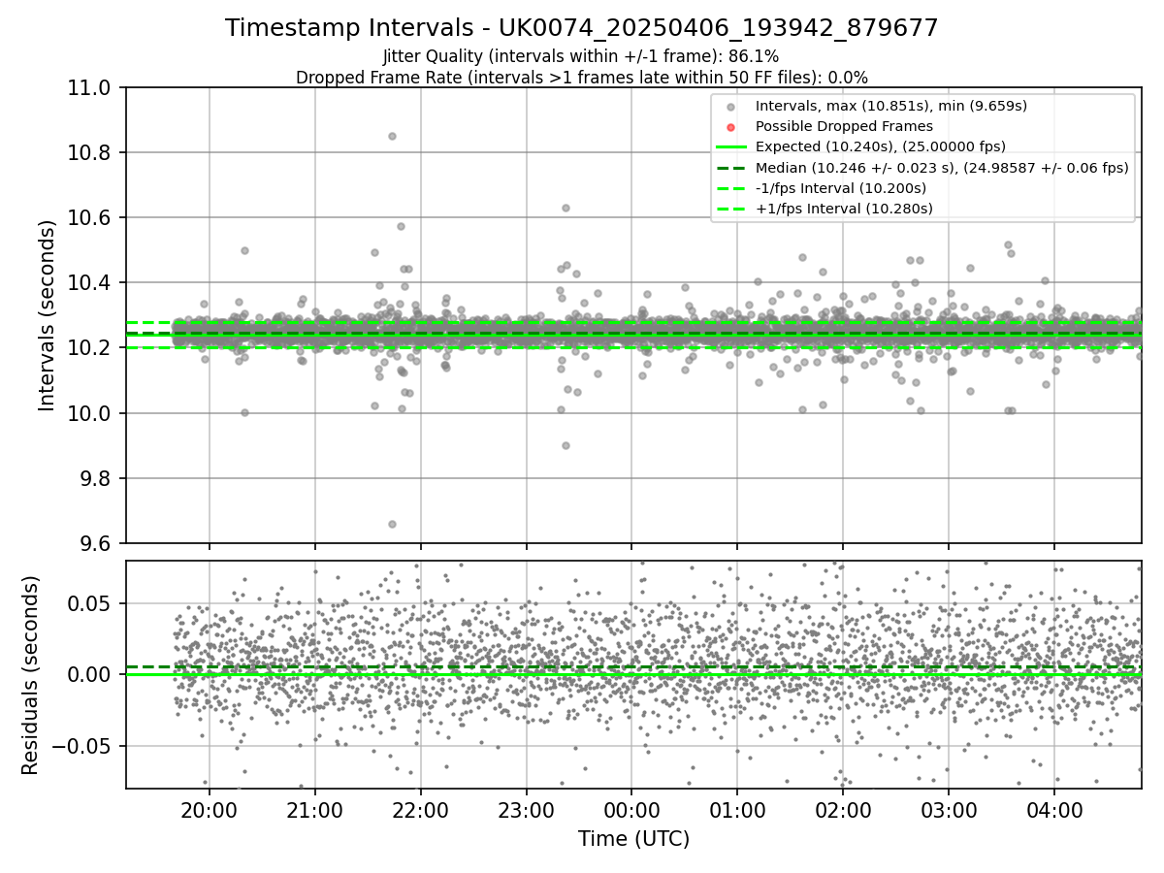
Task: Click the red dot marker in the legend
Action: point(731,127)
